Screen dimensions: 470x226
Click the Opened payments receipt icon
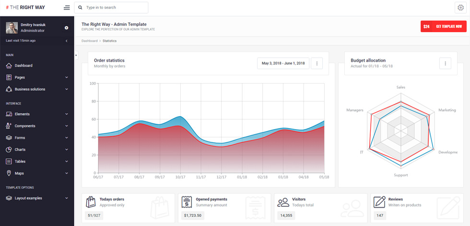click(187, 202)
